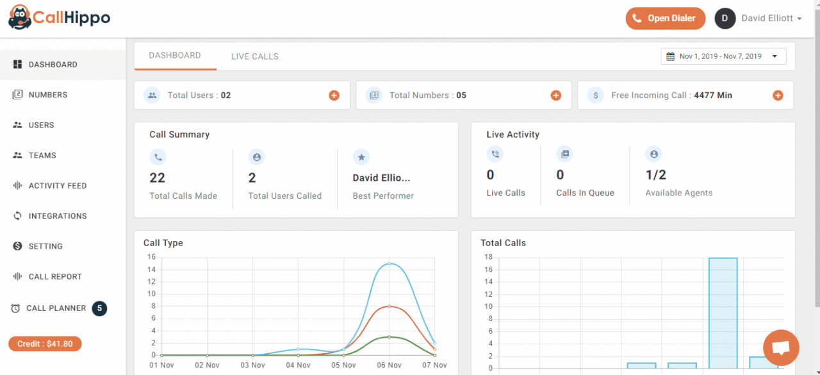
Task: Click the Total Users Called label
Action: pos(285,196)
